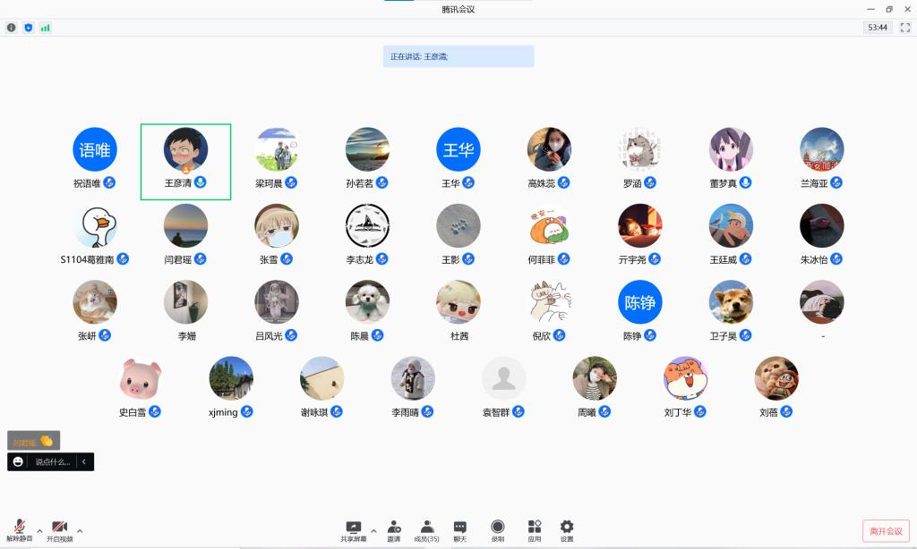Open the security shield icon
Screen dimensions: 917x549
pos(29,28)
